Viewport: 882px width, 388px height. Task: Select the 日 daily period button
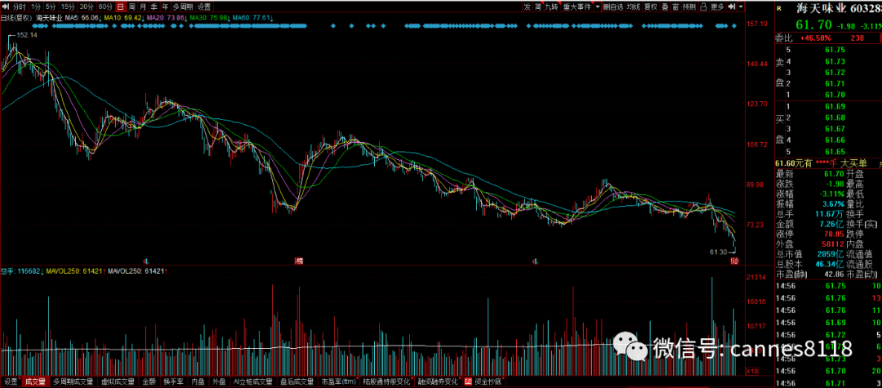[x=119, y=6]
